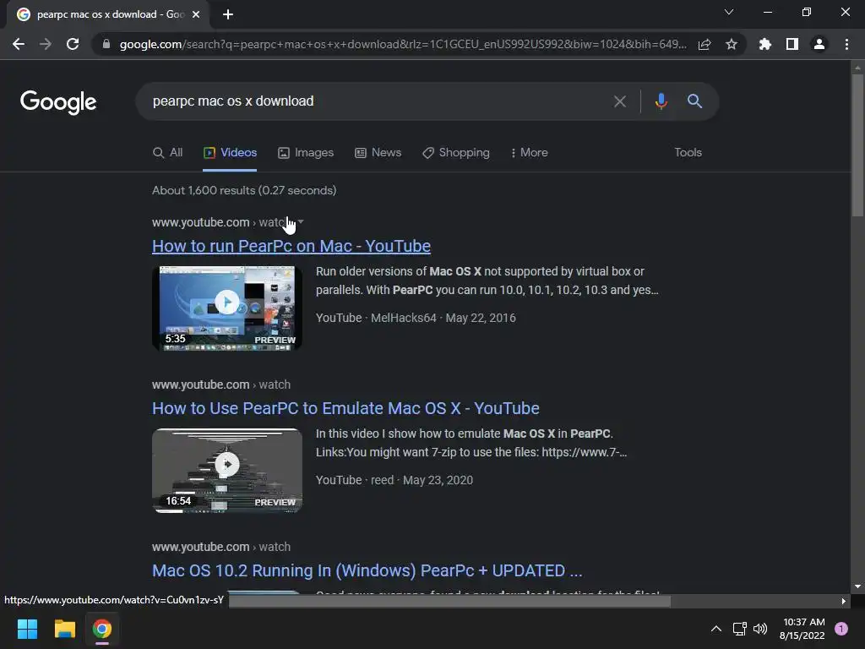Screen dimensions: 865x649
Task: Open the Windows Start menu
Action: coord(27,629)
